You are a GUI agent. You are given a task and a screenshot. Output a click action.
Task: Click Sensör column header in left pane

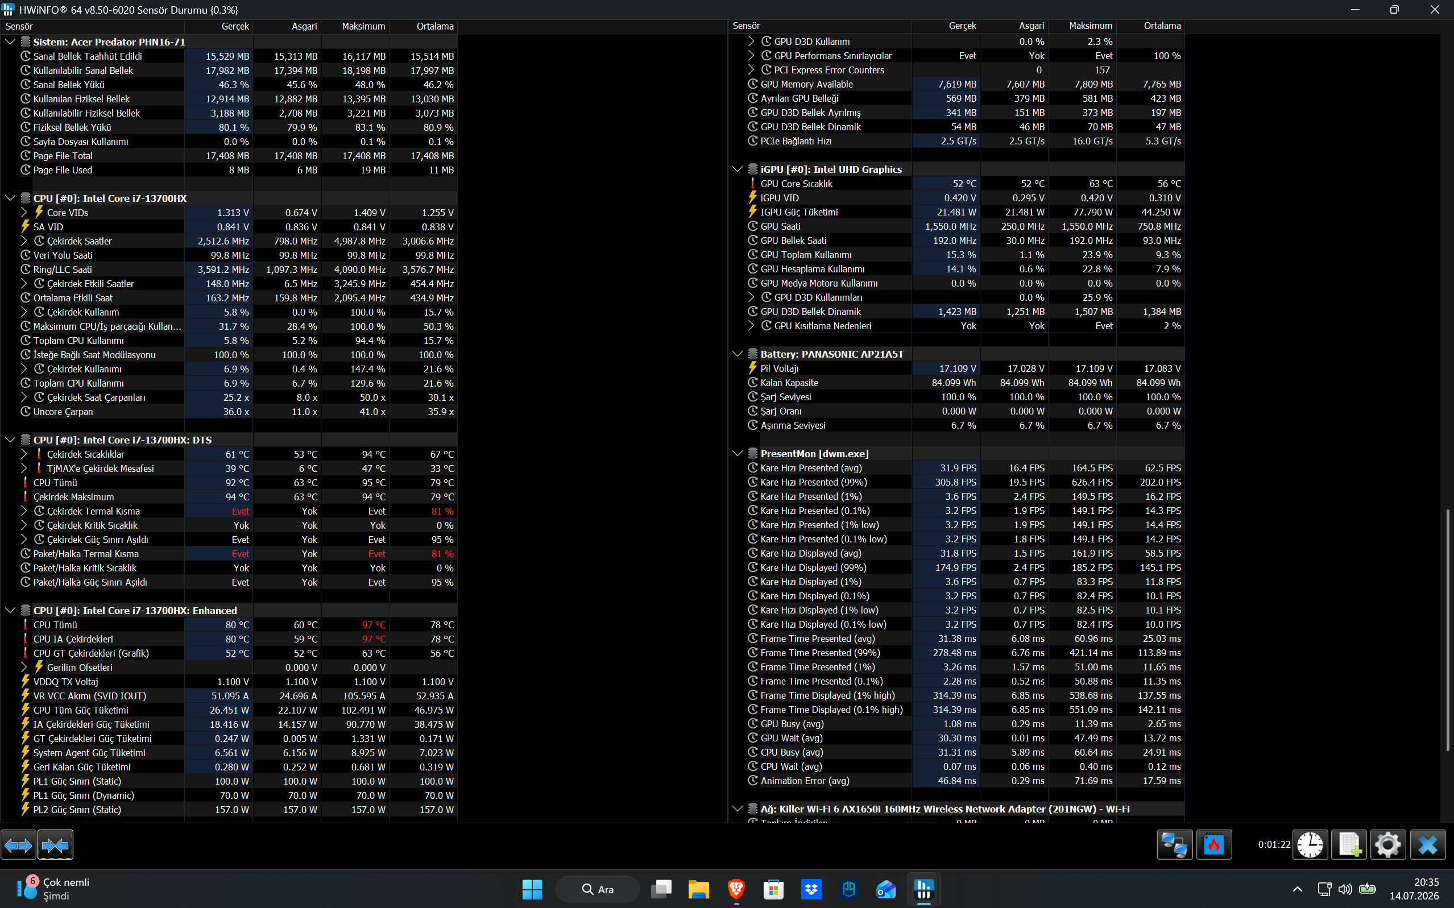pos(92,26)
